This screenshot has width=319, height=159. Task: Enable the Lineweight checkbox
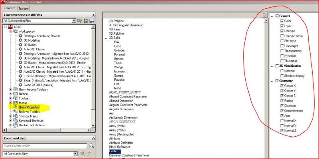[282, 46]
